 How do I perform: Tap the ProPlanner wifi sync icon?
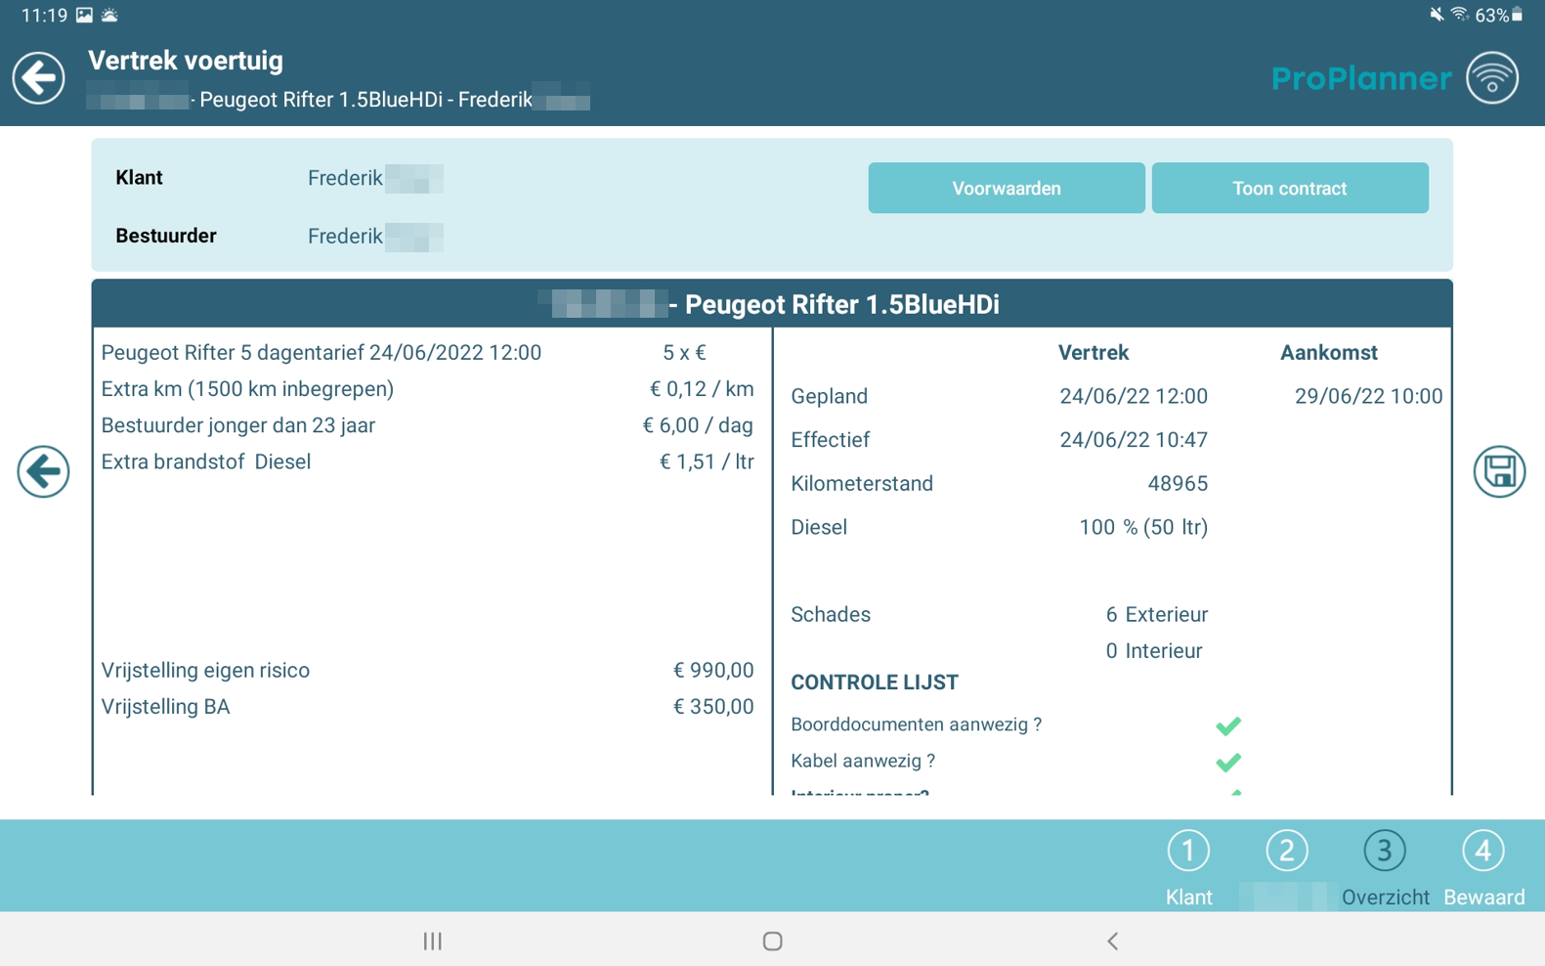[x=1492, y=78]
